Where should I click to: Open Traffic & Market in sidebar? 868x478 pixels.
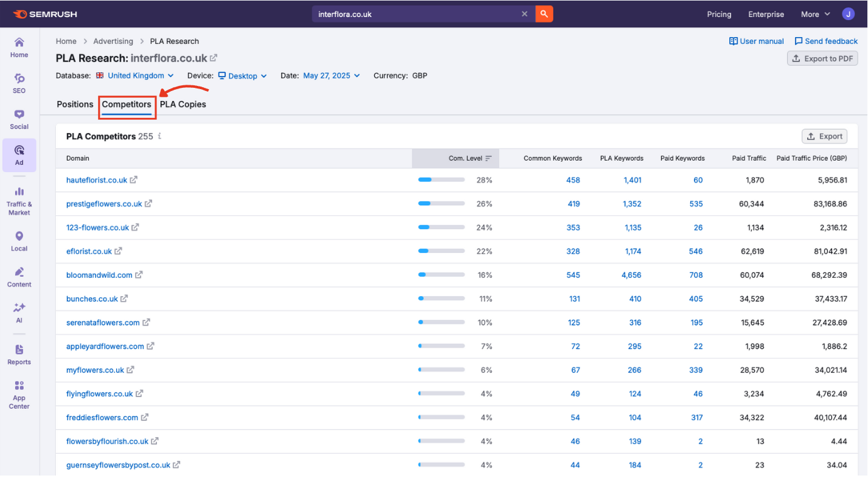click(19, 200)
